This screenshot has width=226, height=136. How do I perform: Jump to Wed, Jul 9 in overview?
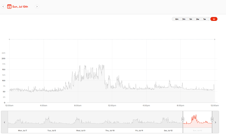(x=81, y=130)
